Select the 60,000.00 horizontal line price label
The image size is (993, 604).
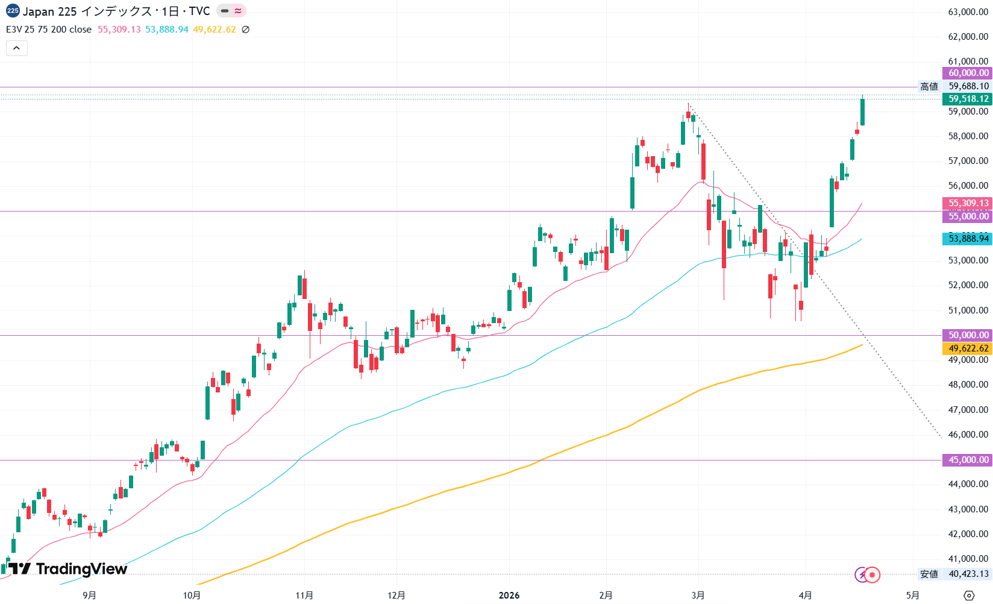pyautogui.click(x=967, y=73)
